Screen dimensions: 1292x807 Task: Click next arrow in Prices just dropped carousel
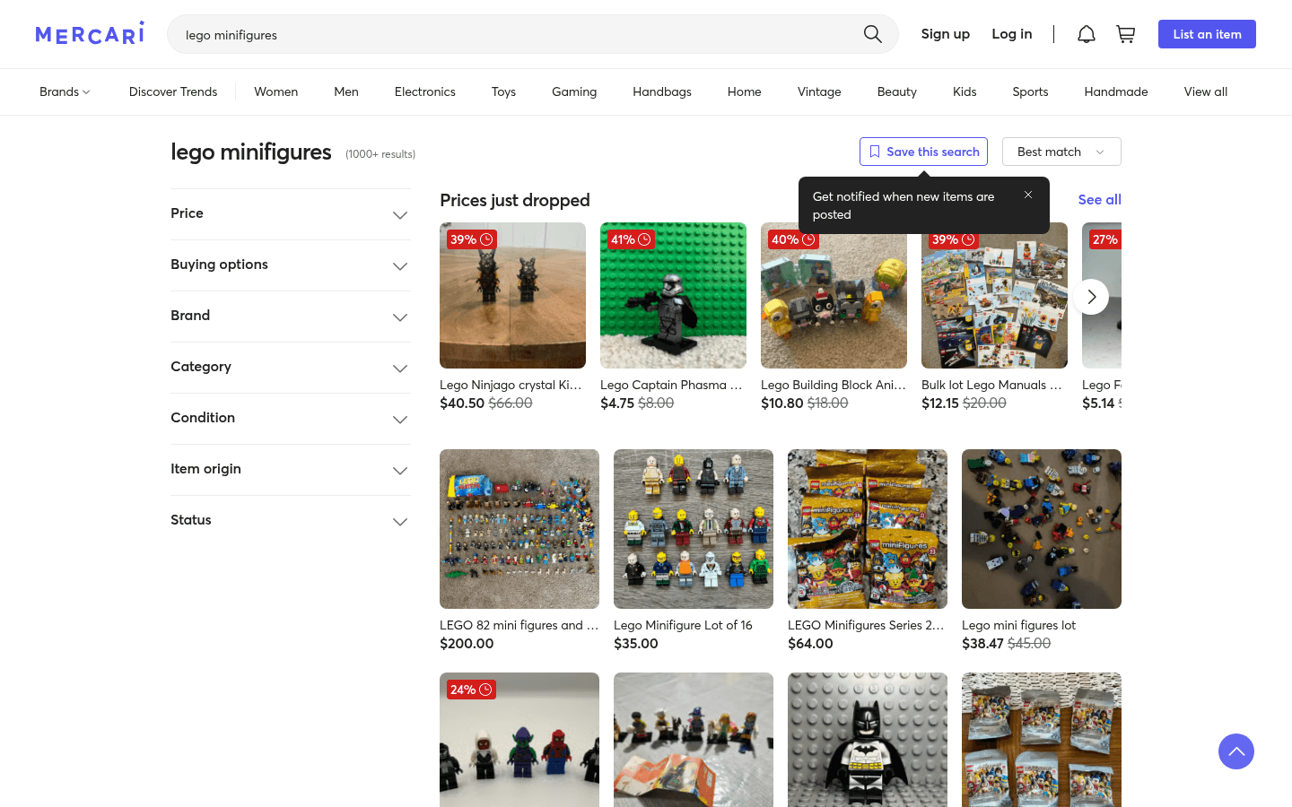[x=1091, y=297]
